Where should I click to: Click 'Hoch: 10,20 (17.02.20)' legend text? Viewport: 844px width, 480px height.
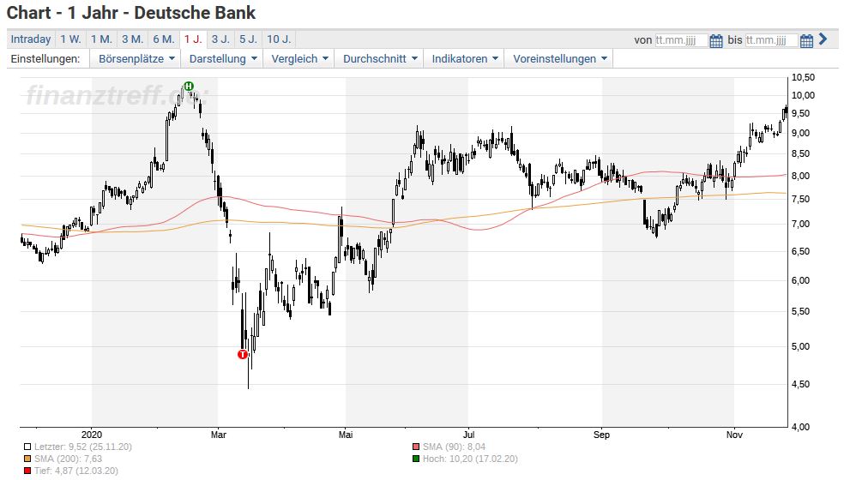point(470,459)
